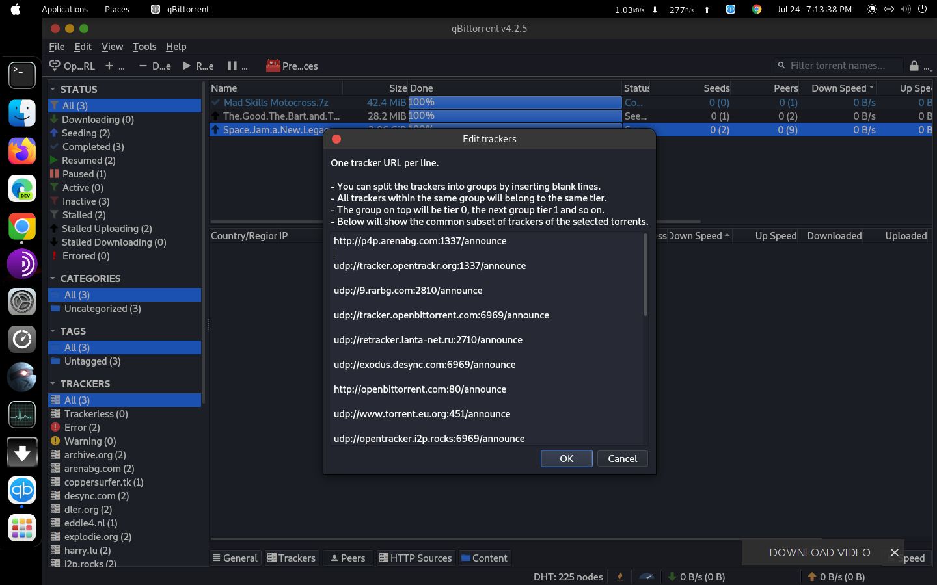Collapse the STATUS section in sidebar
937x585 pixels.
(x=53, y=89)
